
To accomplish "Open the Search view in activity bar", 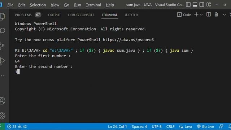I will click(3, 30).
